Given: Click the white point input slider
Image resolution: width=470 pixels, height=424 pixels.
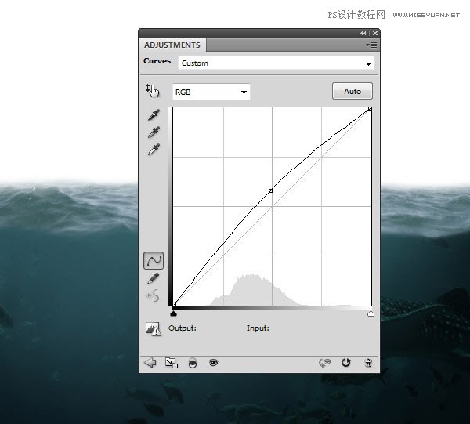Looking at the screenshot, I should pyautogui.click(x=371, y=313).
